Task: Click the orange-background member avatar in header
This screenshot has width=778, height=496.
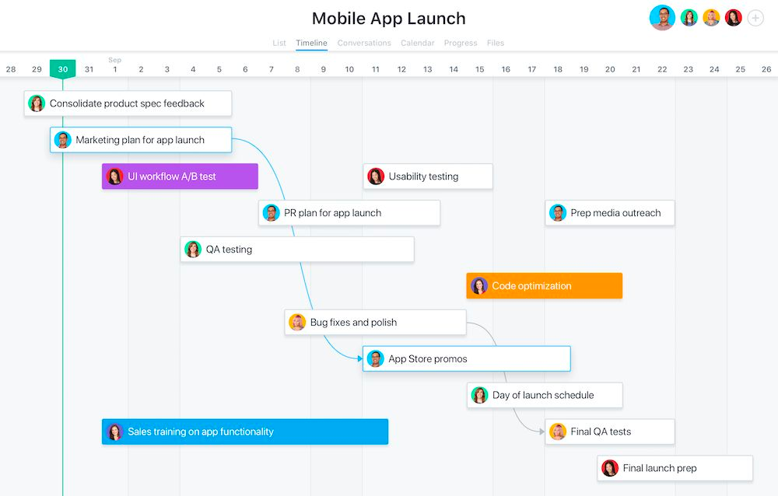Action: [711, 18]
